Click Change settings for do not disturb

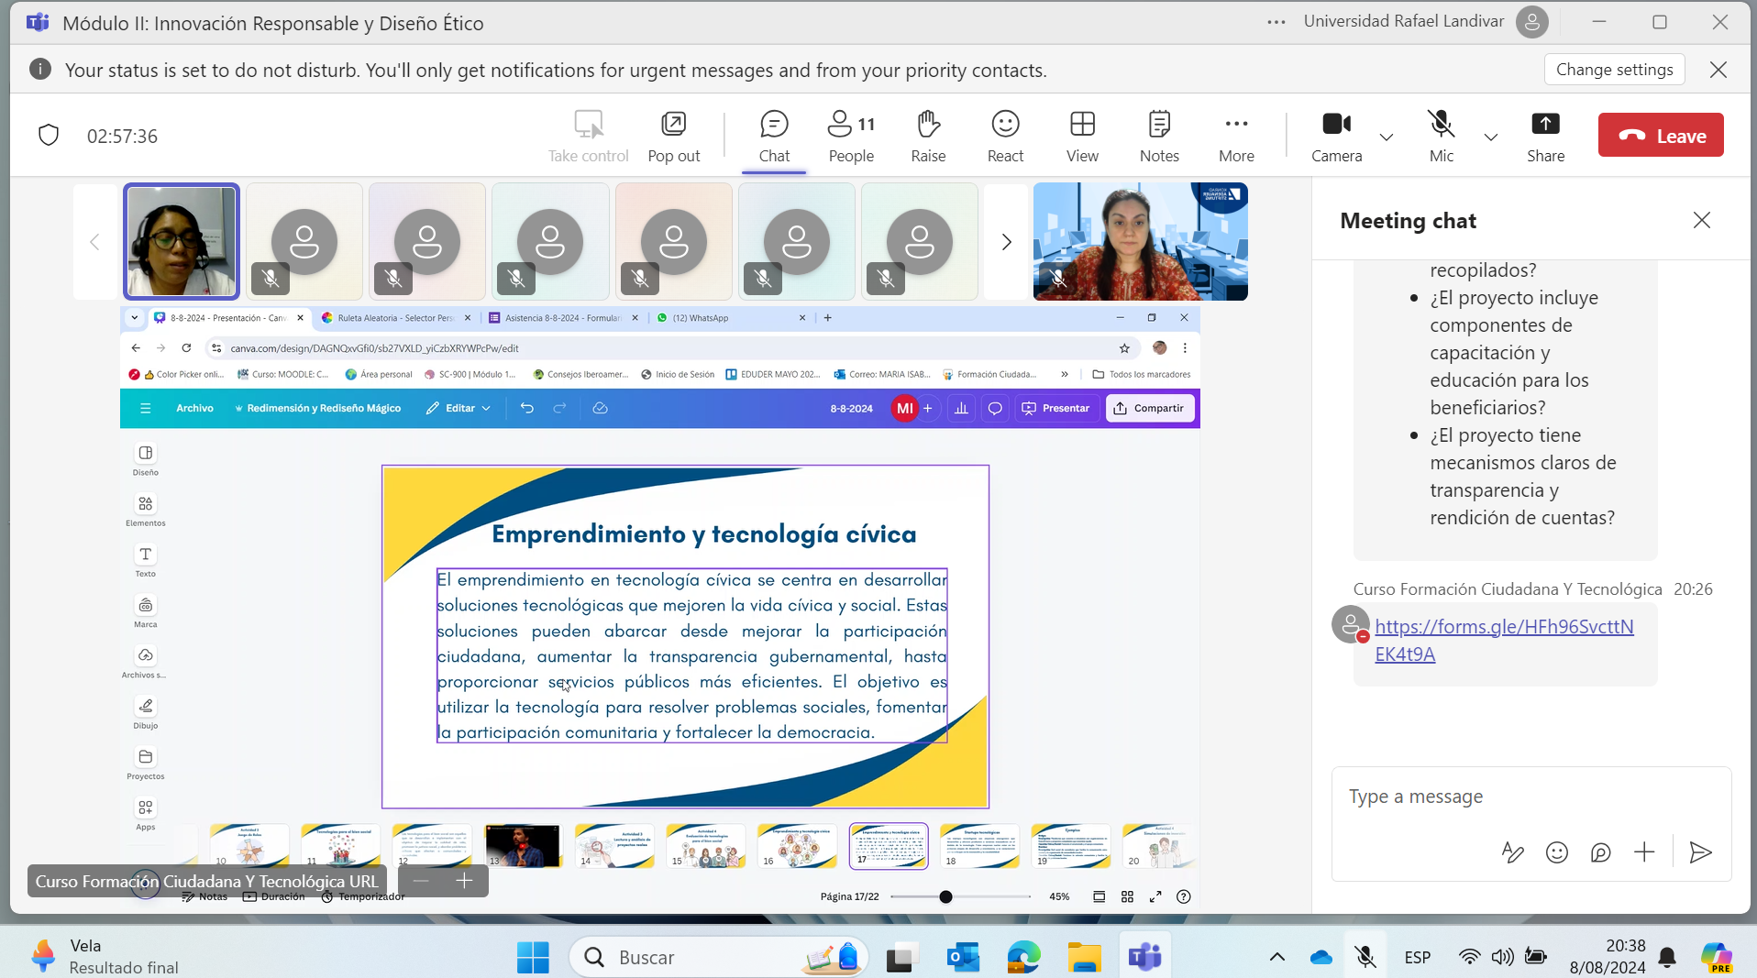coord(1614,70)
